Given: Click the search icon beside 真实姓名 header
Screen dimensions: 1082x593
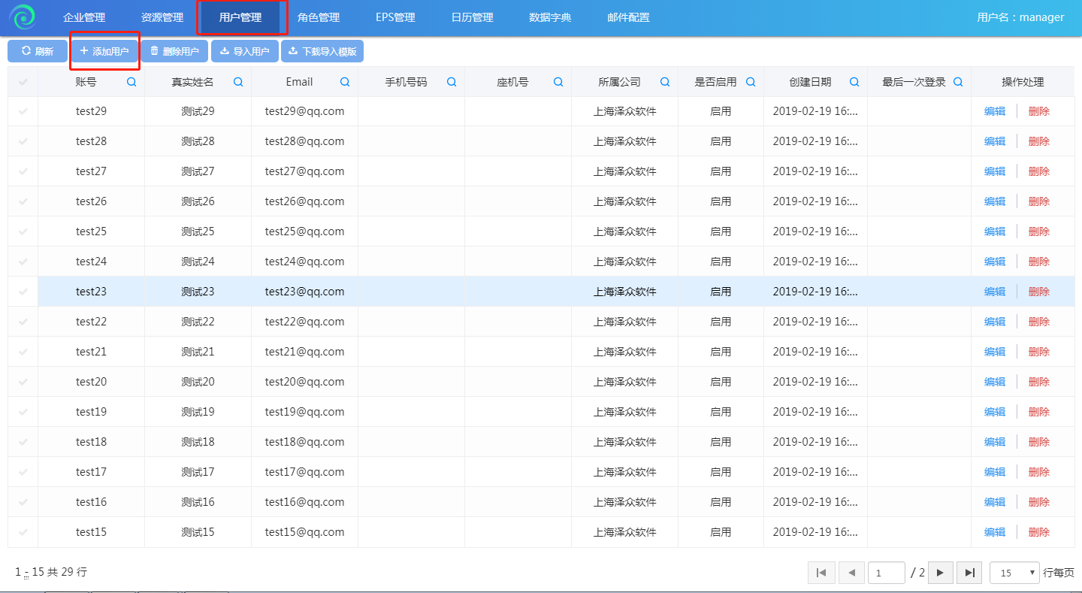Looking at the screenshot, I should tap(238, 82).
